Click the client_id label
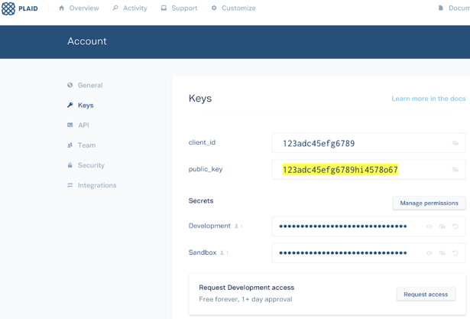 (x=202, y=142)
